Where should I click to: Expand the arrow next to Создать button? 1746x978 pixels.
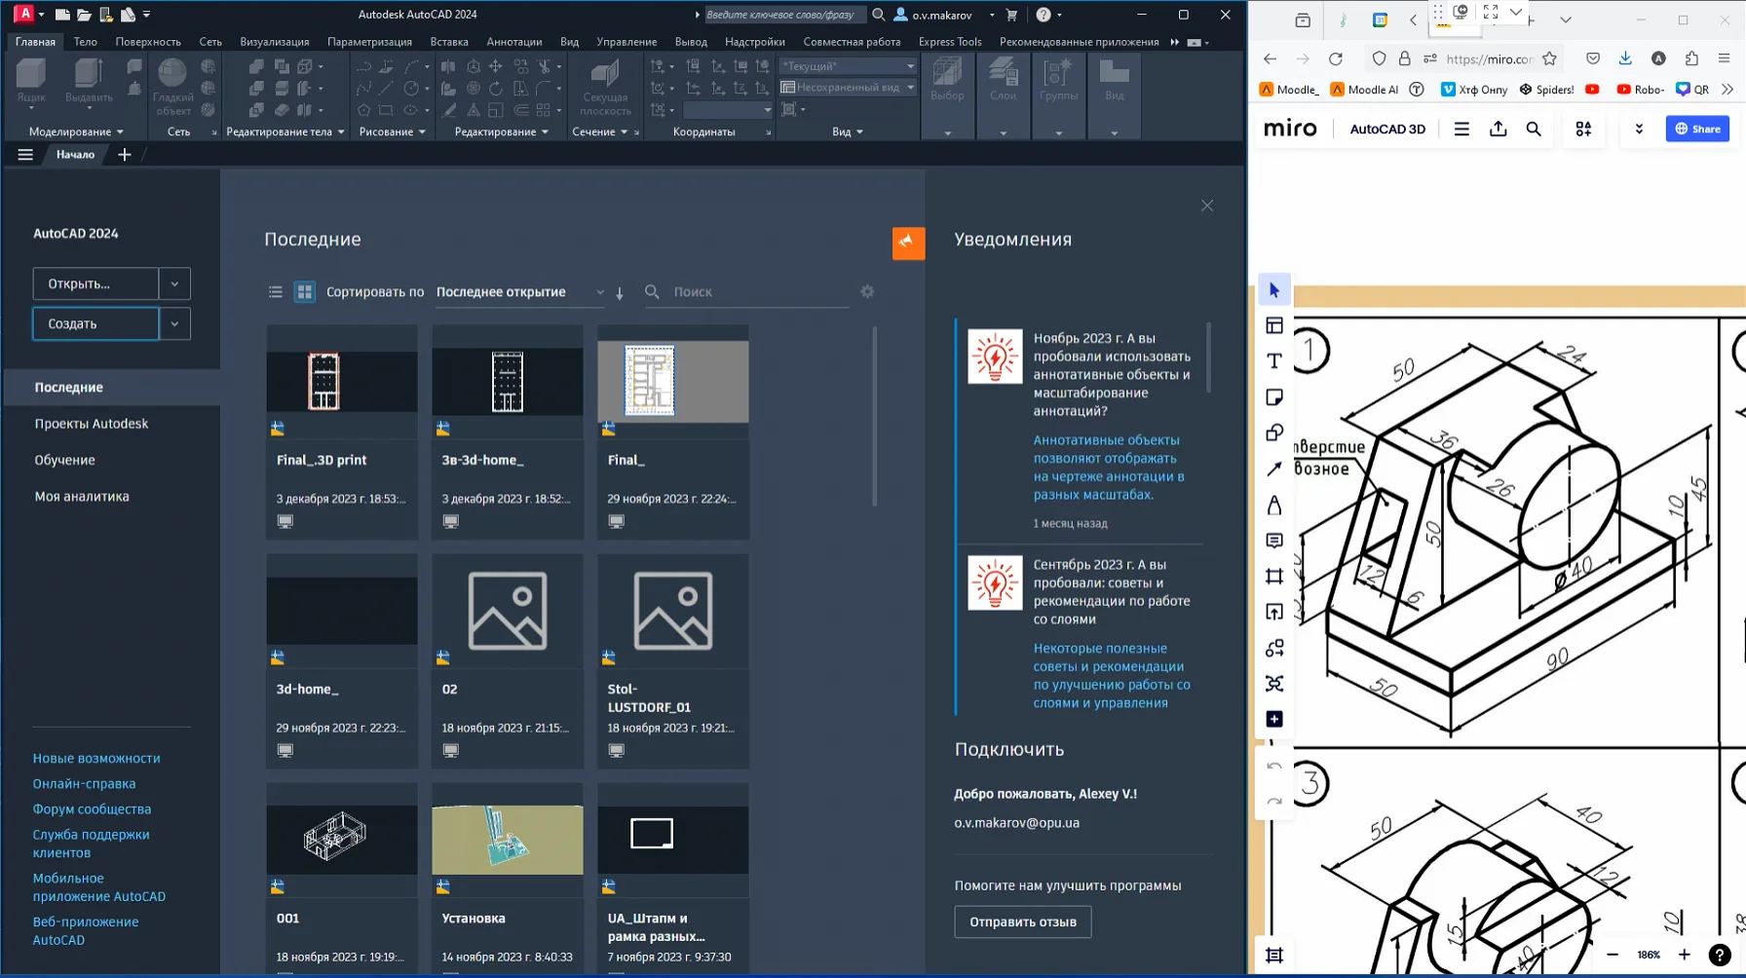pos(174,323)
